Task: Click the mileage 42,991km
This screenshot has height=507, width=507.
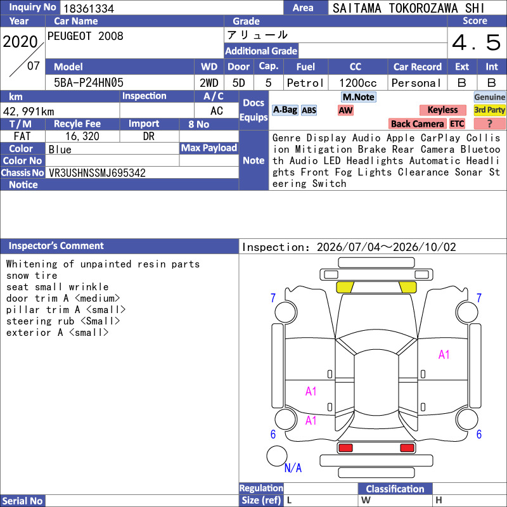Action: (29, 112)
